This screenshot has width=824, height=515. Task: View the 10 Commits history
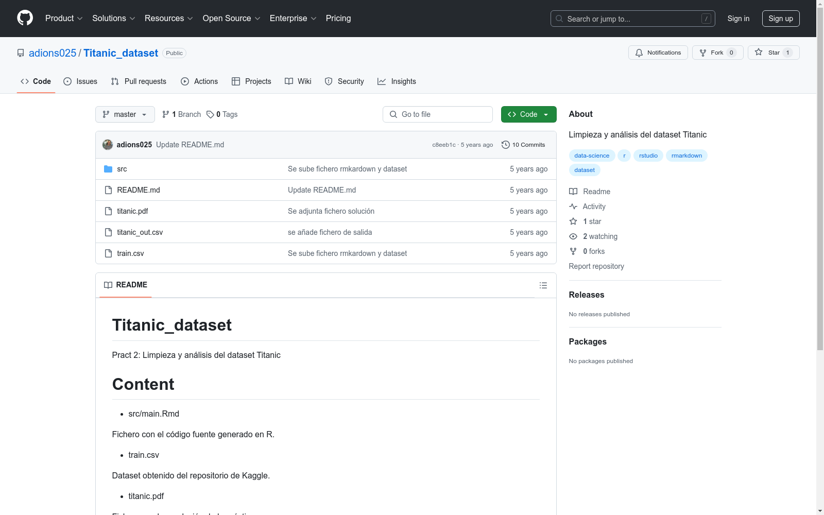tap(523, 145)
